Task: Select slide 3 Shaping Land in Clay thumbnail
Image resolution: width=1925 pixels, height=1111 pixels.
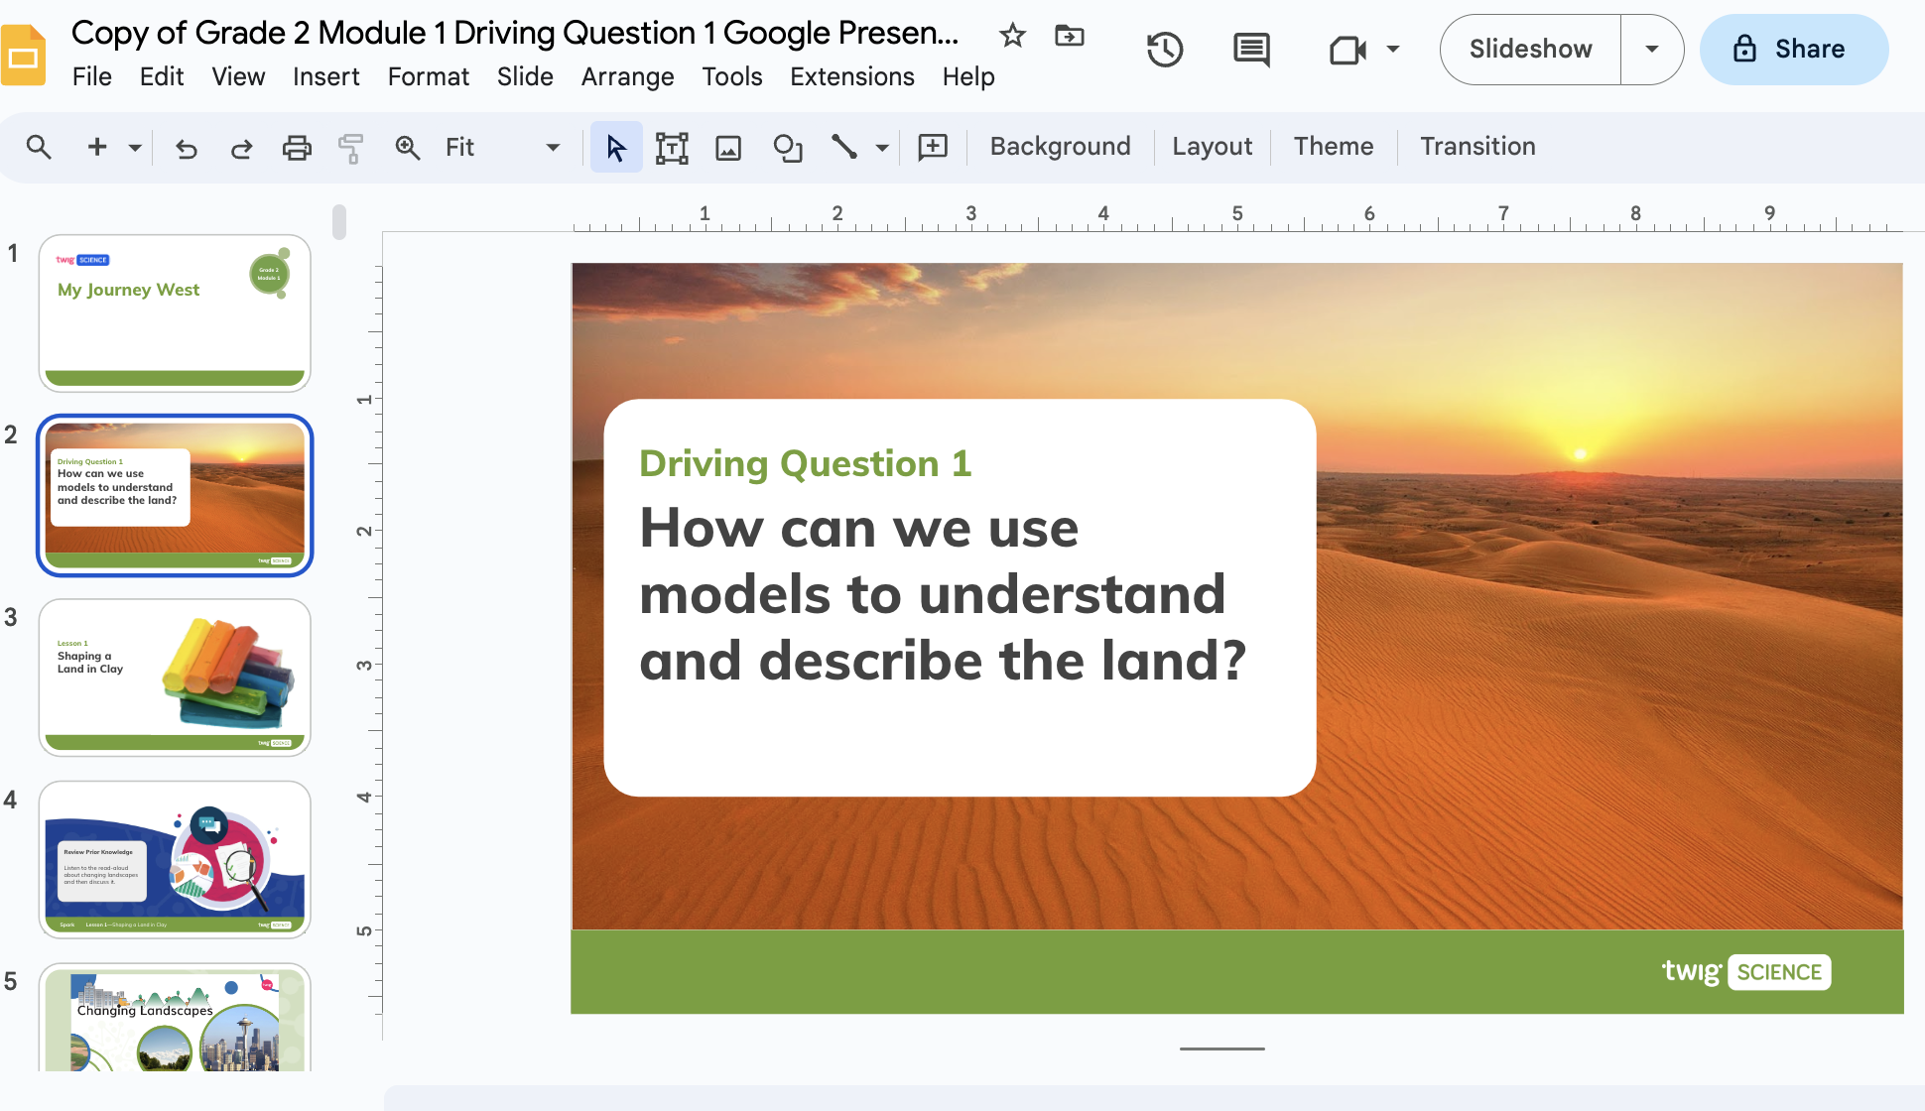Action: point(175,678)
